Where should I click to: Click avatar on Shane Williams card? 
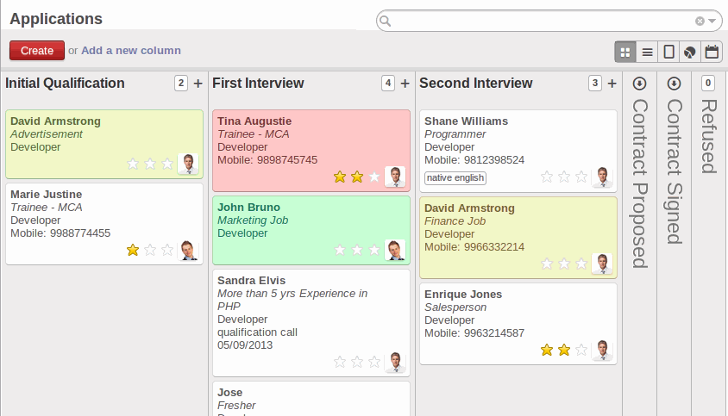click(602, 177)
